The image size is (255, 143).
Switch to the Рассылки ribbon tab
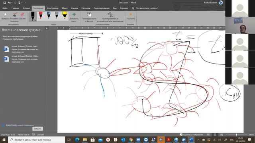pyautogui.click(x=86, y=8)
